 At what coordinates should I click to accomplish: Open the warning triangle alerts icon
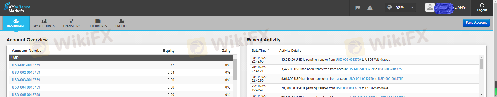(370, 8)
